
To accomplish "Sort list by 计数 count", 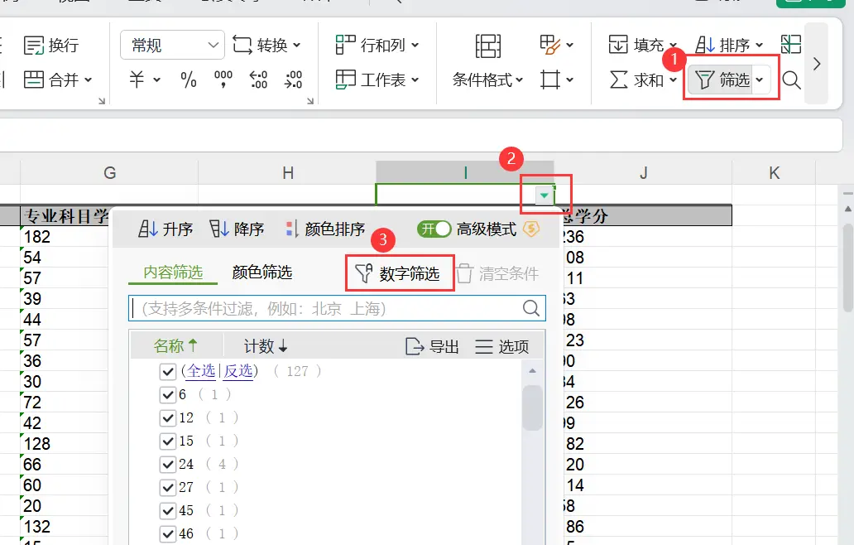I will [x=266, y=345].
